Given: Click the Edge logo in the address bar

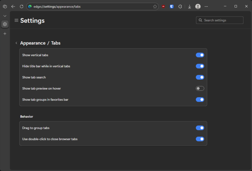Looking at the screenshot, I should coord(30,7).
